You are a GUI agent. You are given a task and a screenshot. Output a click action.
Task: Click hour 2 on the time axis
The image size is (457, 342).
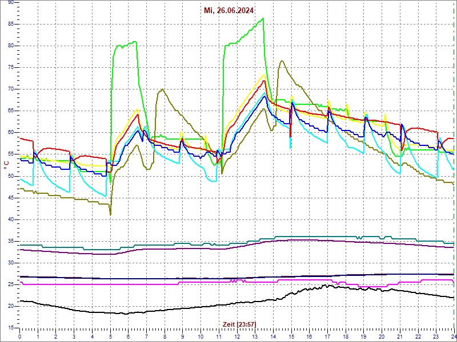pos(55,336)
